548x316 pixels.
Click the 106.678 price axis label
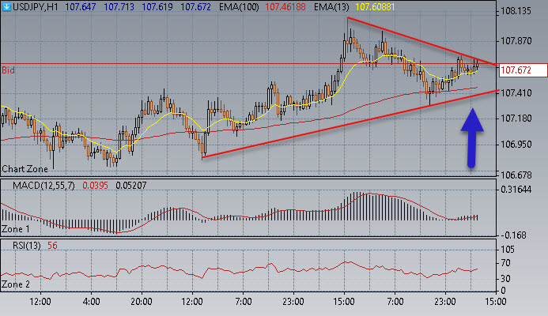[516, 175]
